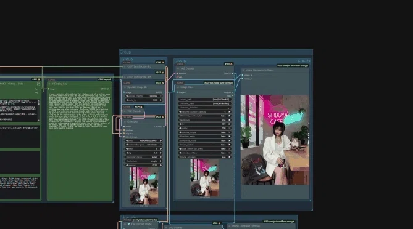Toggle the lossless_webp option in Image Save
The image size is (413, 229).
(205, 137)
